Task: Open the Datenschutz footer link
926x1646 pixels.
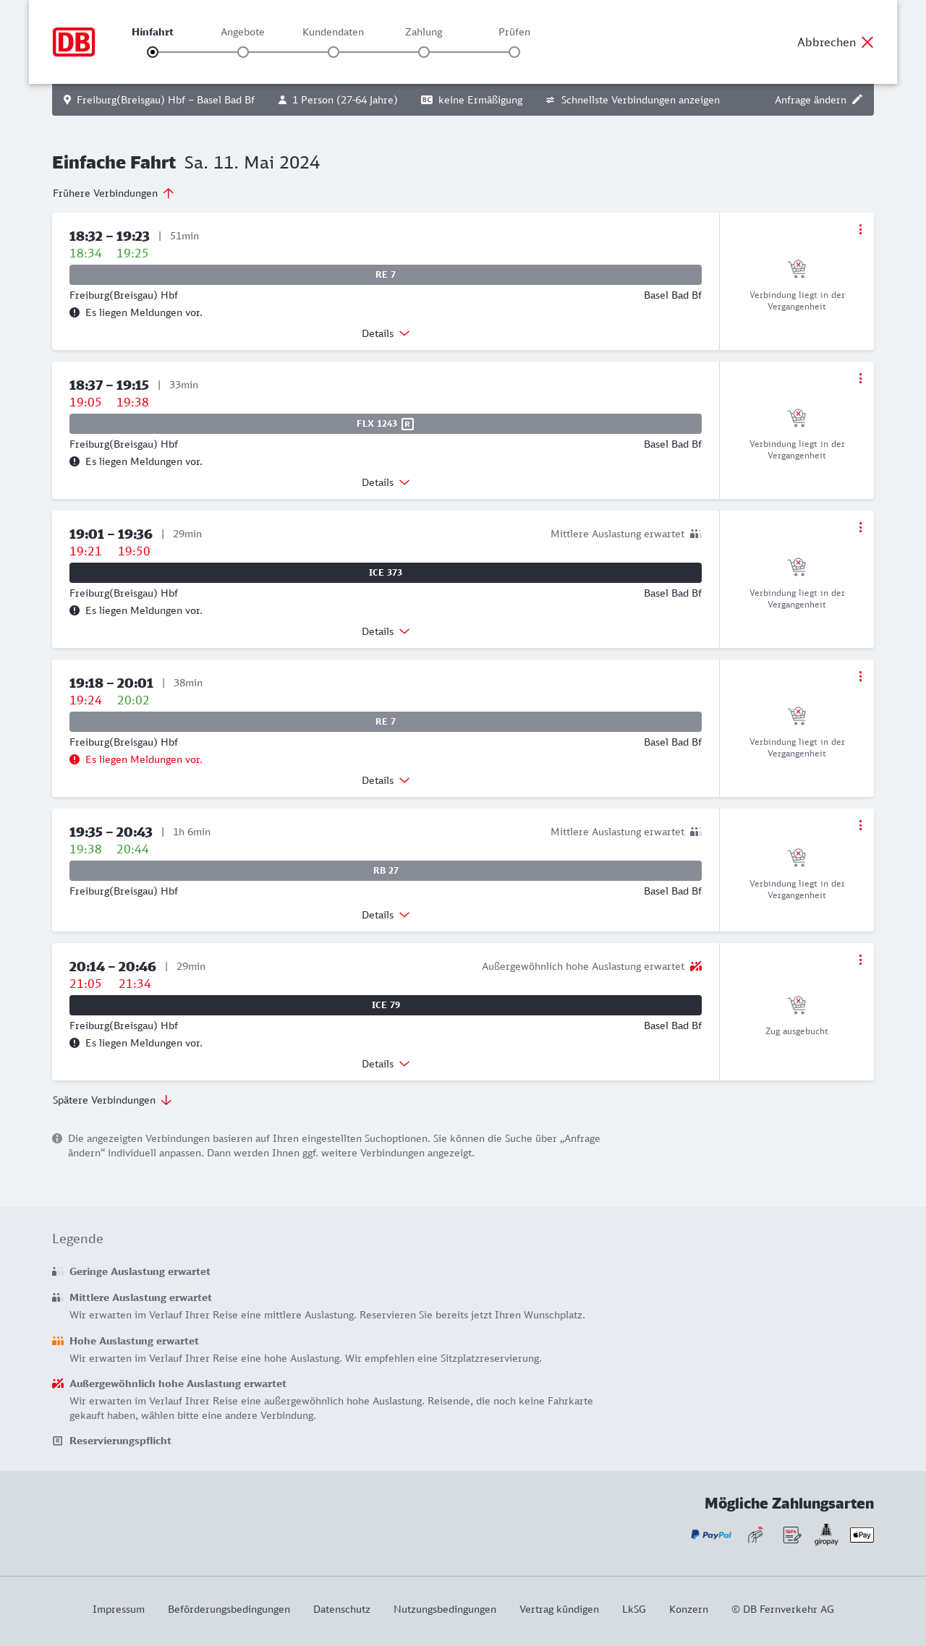Action: (x=341, y=1609)
